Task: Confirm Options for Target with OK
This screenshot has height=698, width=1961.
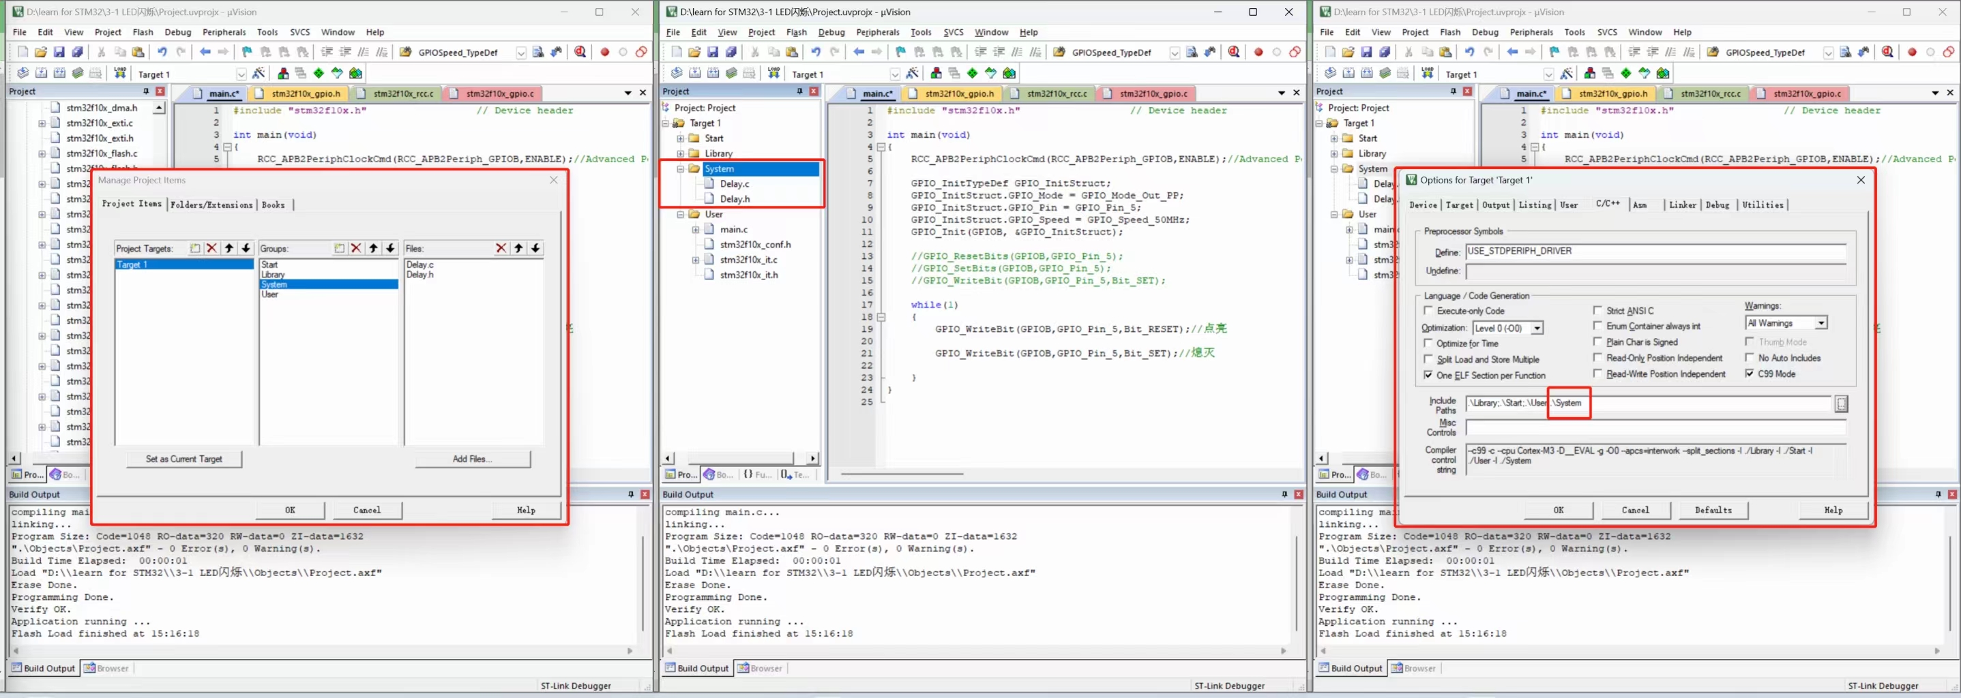Action: (x=1559, y=510)
